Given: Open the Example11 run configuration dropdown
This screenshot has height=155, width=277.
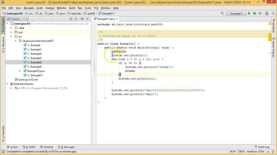Looking at the screenshot, I should click(x=236, y=13).
